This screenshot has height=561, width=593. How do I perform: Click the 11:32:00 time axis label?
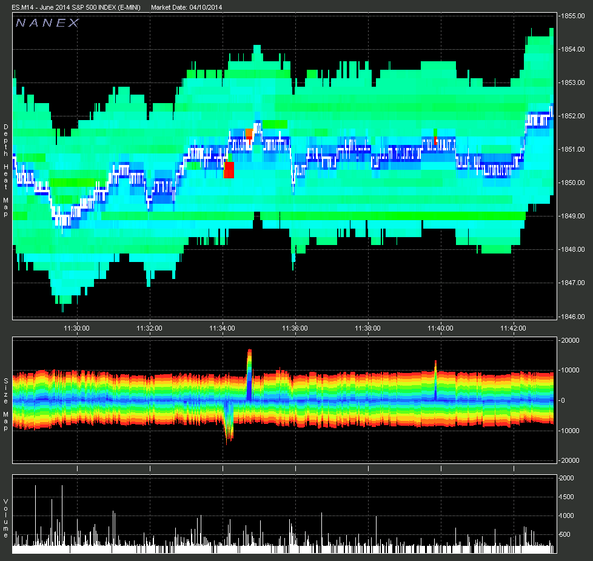[149, 328]
